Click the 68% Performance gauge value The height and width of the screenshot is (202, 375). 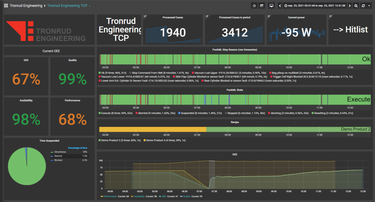tap(72, 119)
